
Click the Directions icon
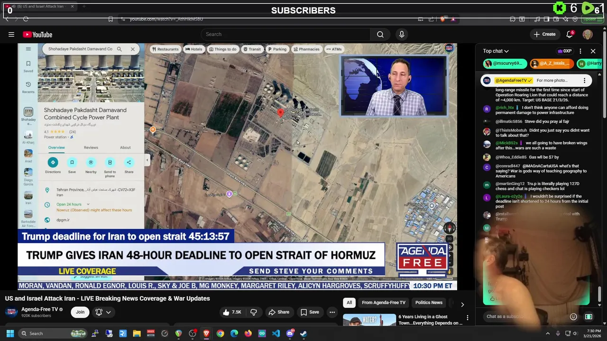[53, 162]
